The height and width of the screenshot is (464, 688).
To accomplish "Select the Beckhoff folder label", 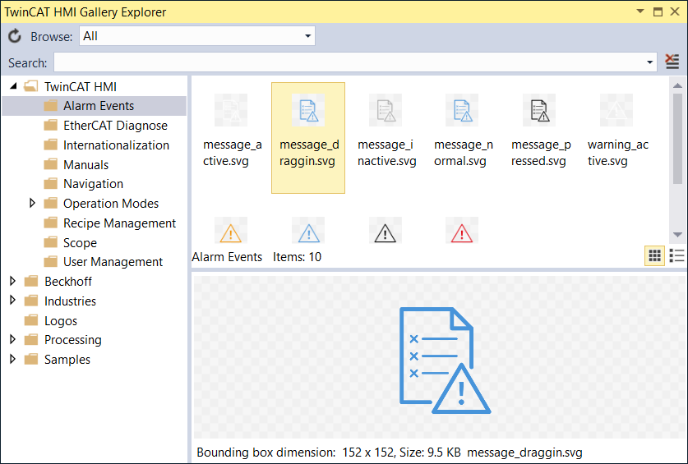I will click(68, 281).
